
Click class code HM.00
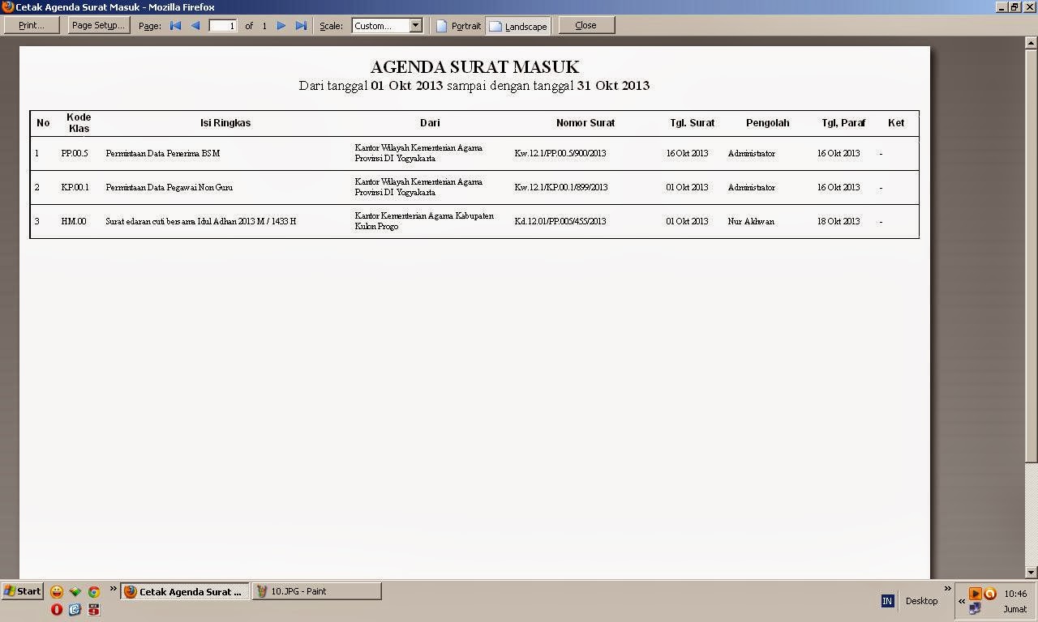pyautogui.click(x=74, y=221)
